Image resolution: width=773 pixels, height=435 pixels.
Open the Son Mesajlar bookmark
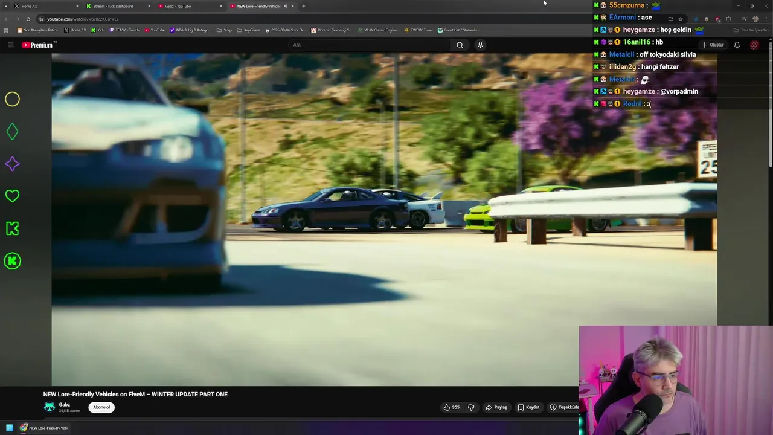pos(39,30)
